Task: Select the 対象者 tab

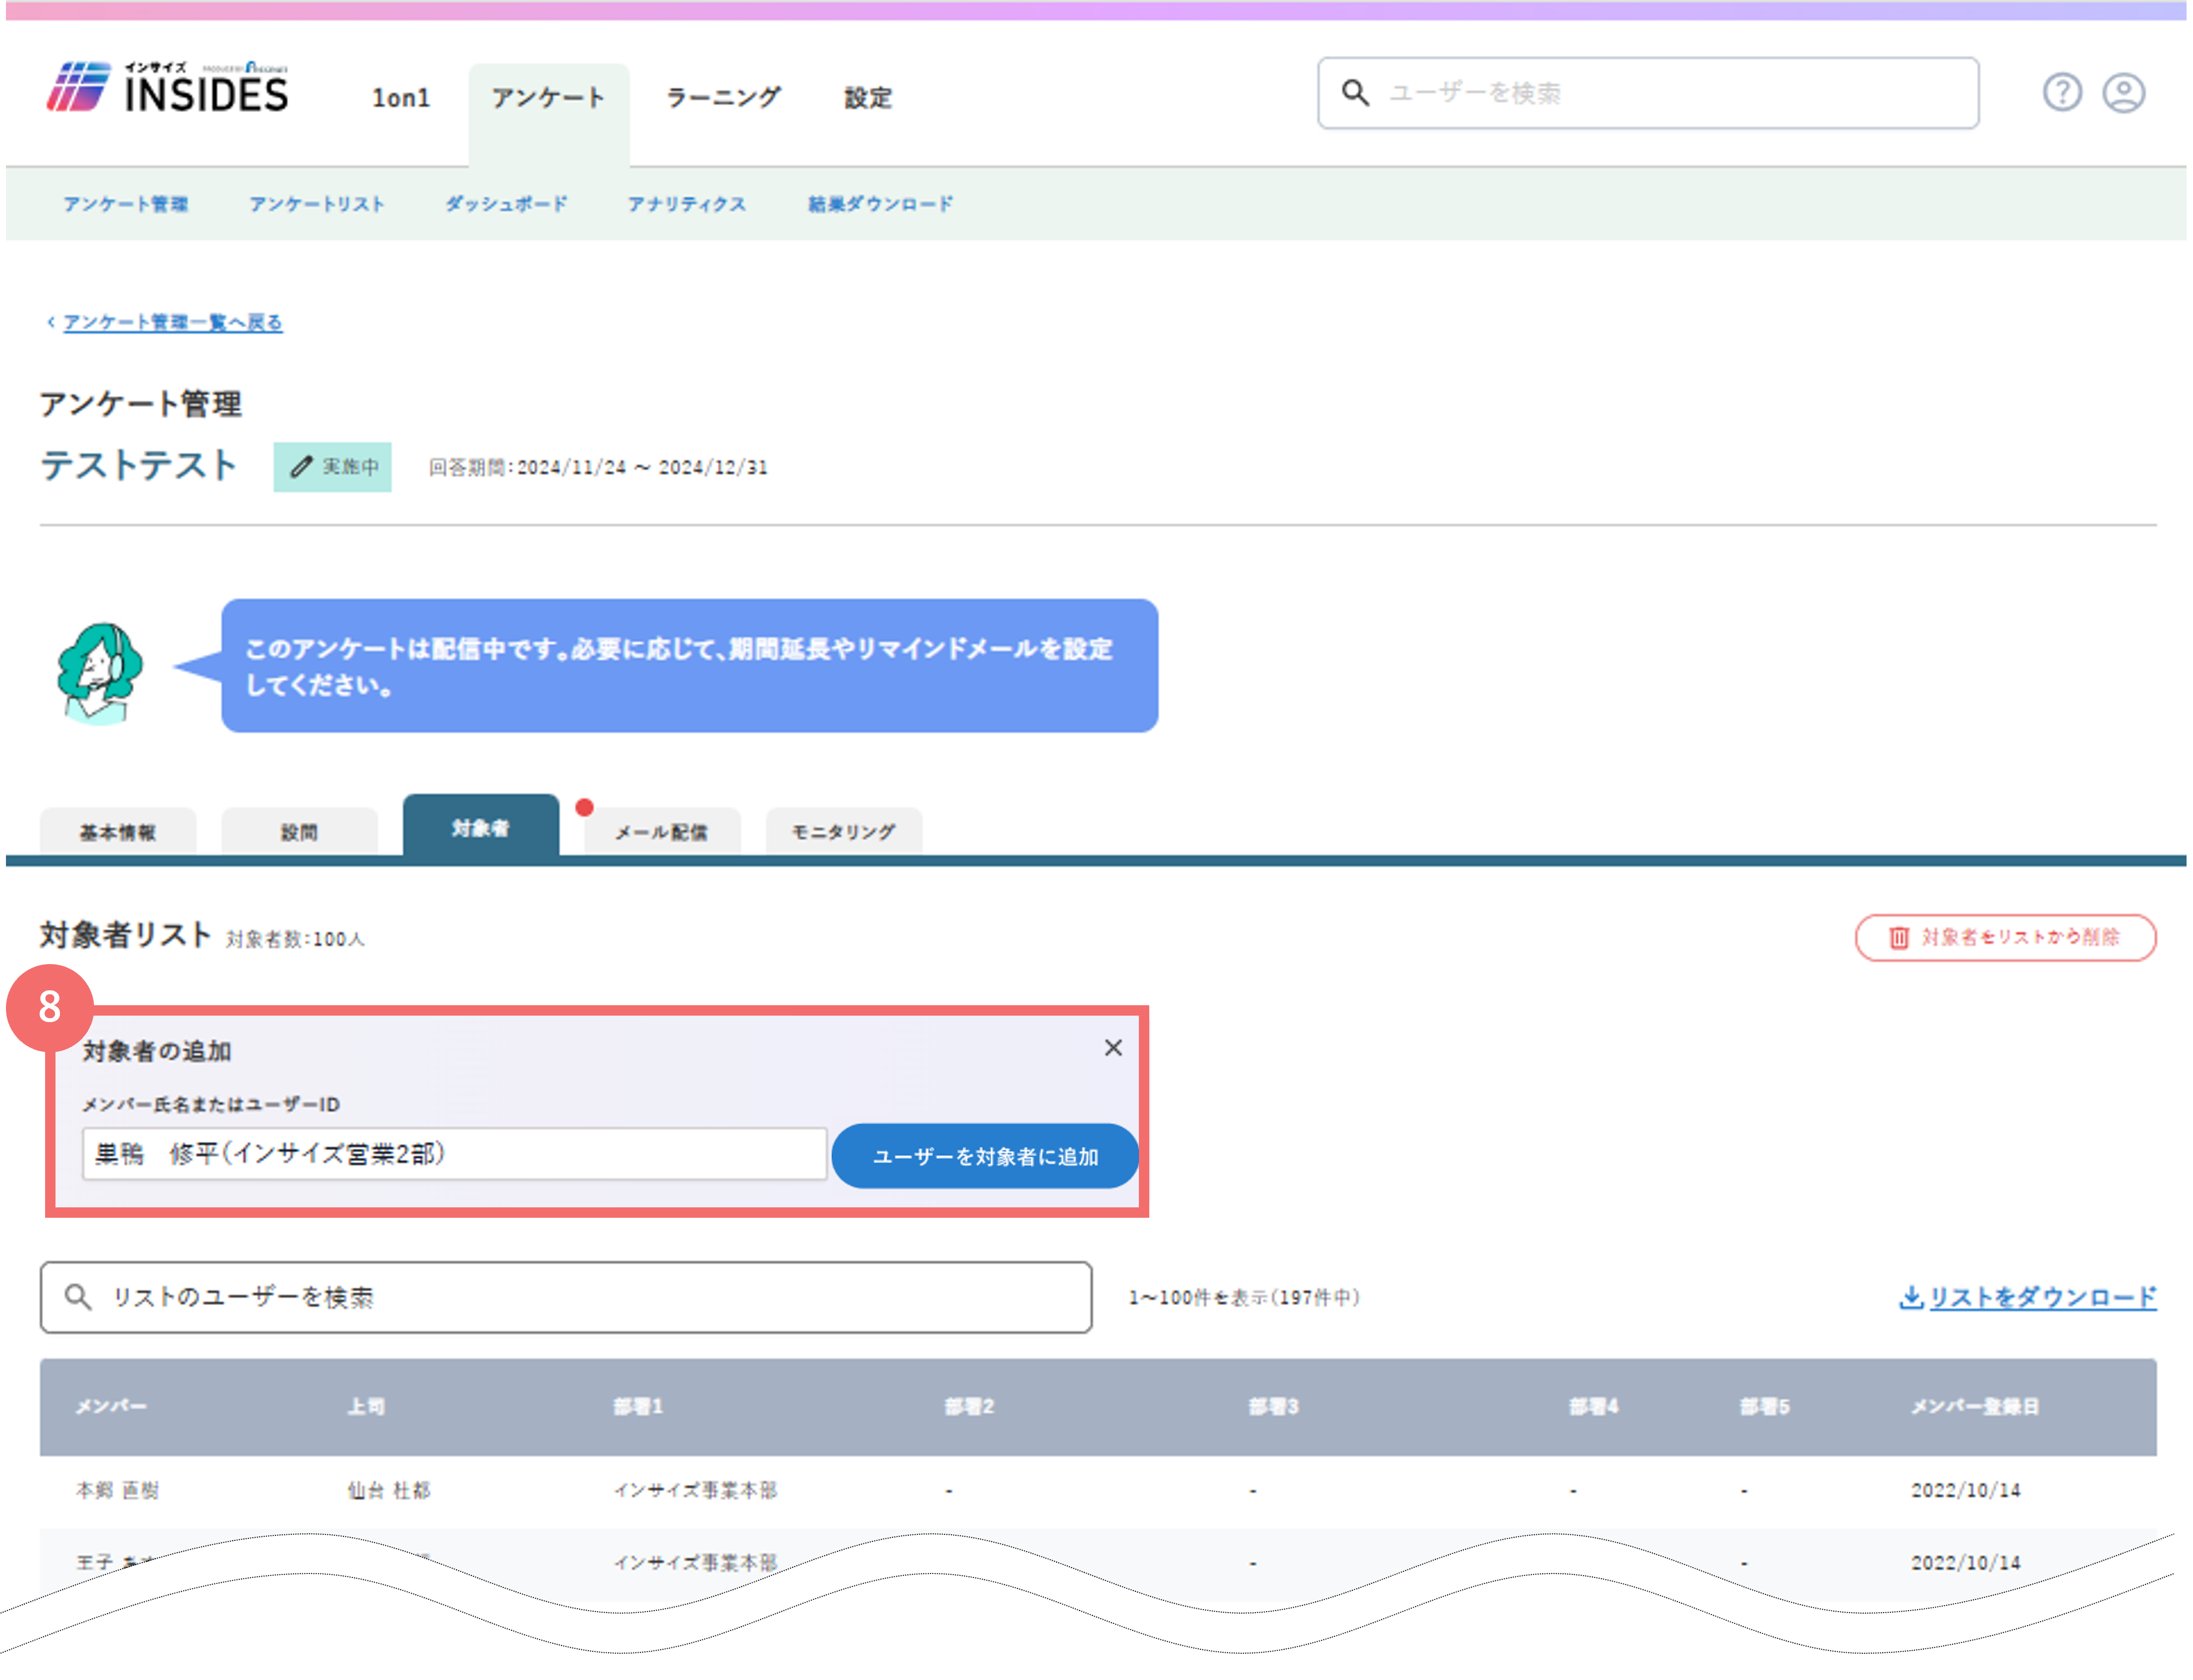Action: click(480, 826)
